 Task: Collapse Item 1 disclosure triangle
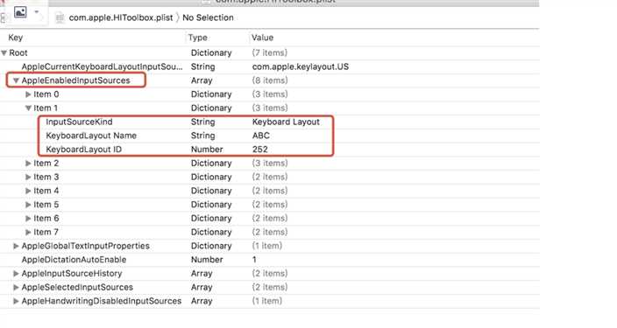[28, 108]
